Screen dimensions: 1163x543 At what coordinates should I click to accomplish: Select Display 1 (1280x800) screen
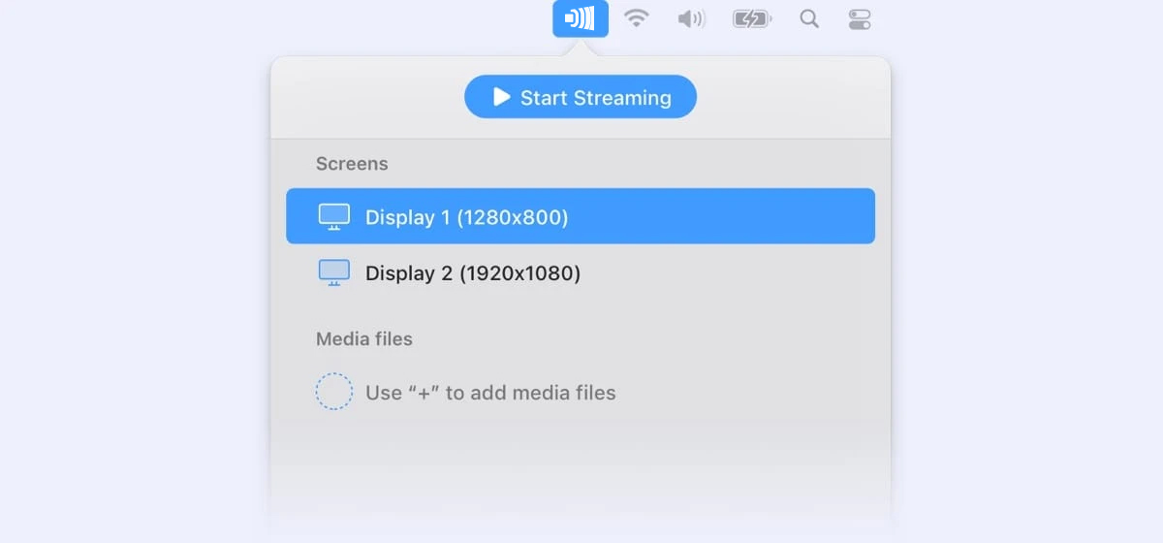click(x=581, y=216)
